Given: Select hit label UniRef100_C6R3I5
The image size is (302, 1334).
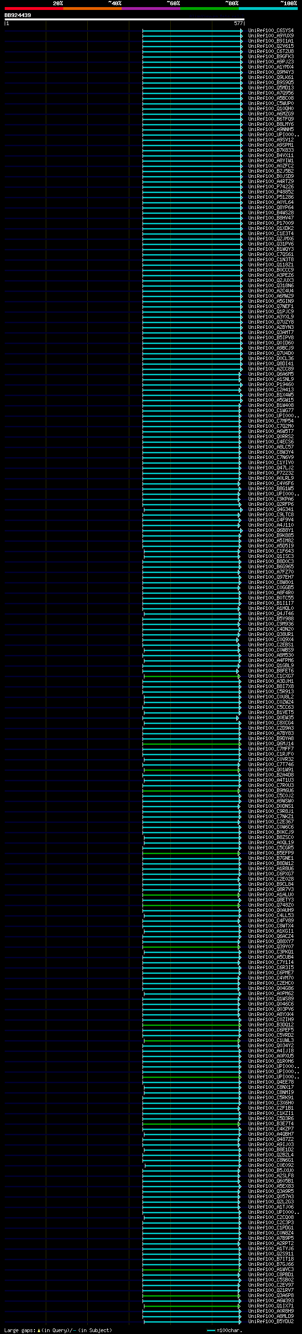Looking at the screenshot, I should tap(271, 967).
